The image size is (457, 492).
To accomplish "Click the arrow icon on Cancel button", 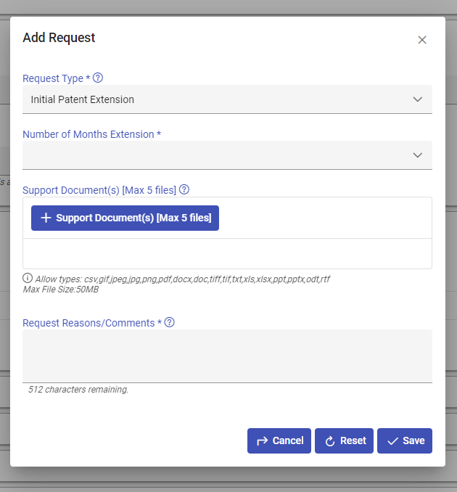I will pos(261,440).
